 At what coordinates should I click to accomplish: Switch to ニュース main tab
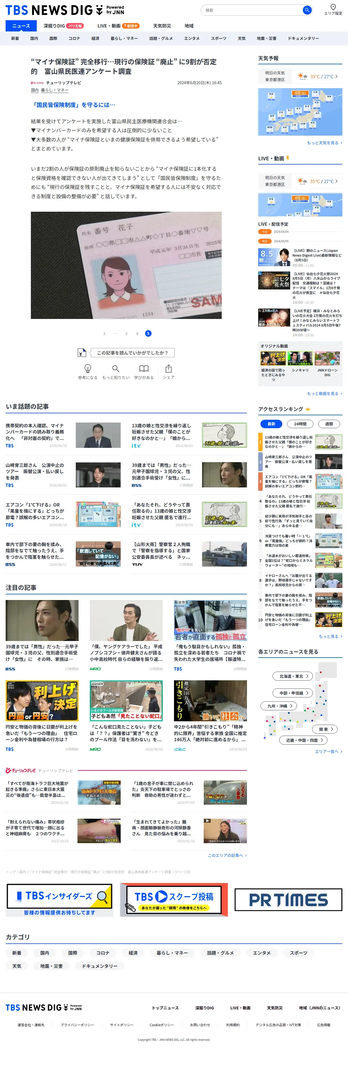coord(21,26)
